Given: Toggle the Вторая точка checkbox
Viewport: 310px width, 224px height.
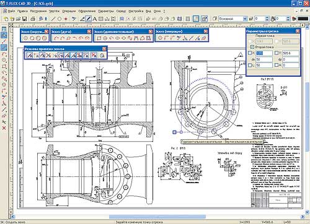Looking at the screenshot, I should (x=252, y=47).
